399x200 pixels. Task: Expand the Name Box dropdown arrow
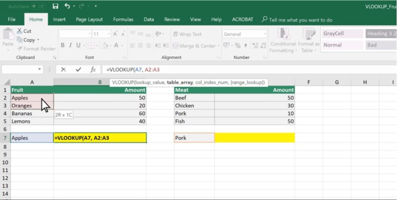click(x=39, y=70)
